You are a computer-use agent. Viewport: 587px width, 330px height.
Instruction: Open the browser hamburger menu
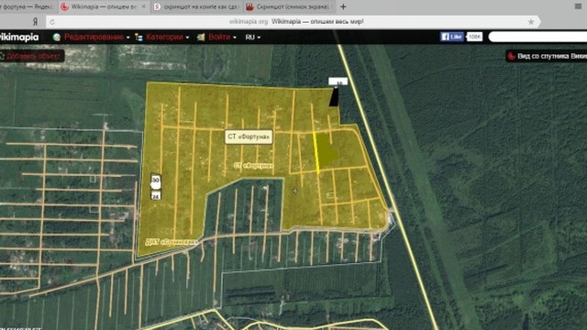point(578,6)
